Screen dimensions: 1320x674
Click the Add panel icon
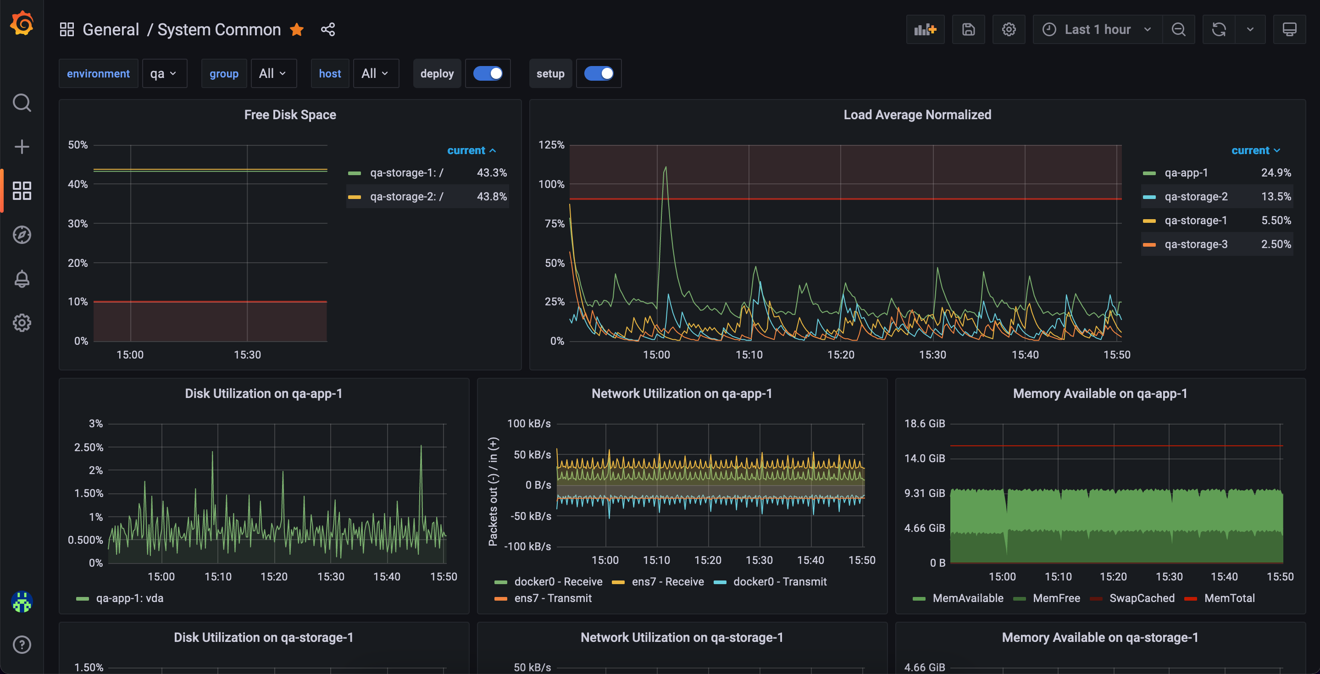[925, 30]
